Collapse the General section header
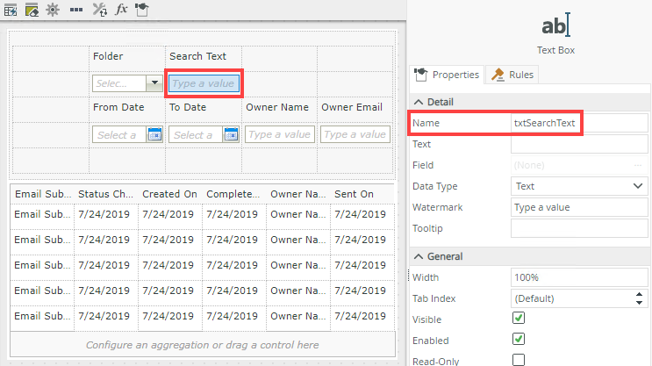The height and width of the screenshot is (366, 652). pyautogui.click(x=419, y=256)
